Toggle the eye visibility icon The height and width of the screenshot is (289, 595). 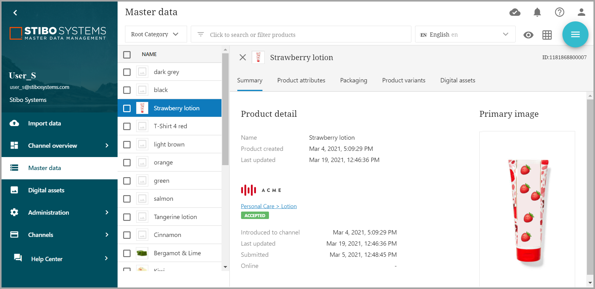click(528, 35)
